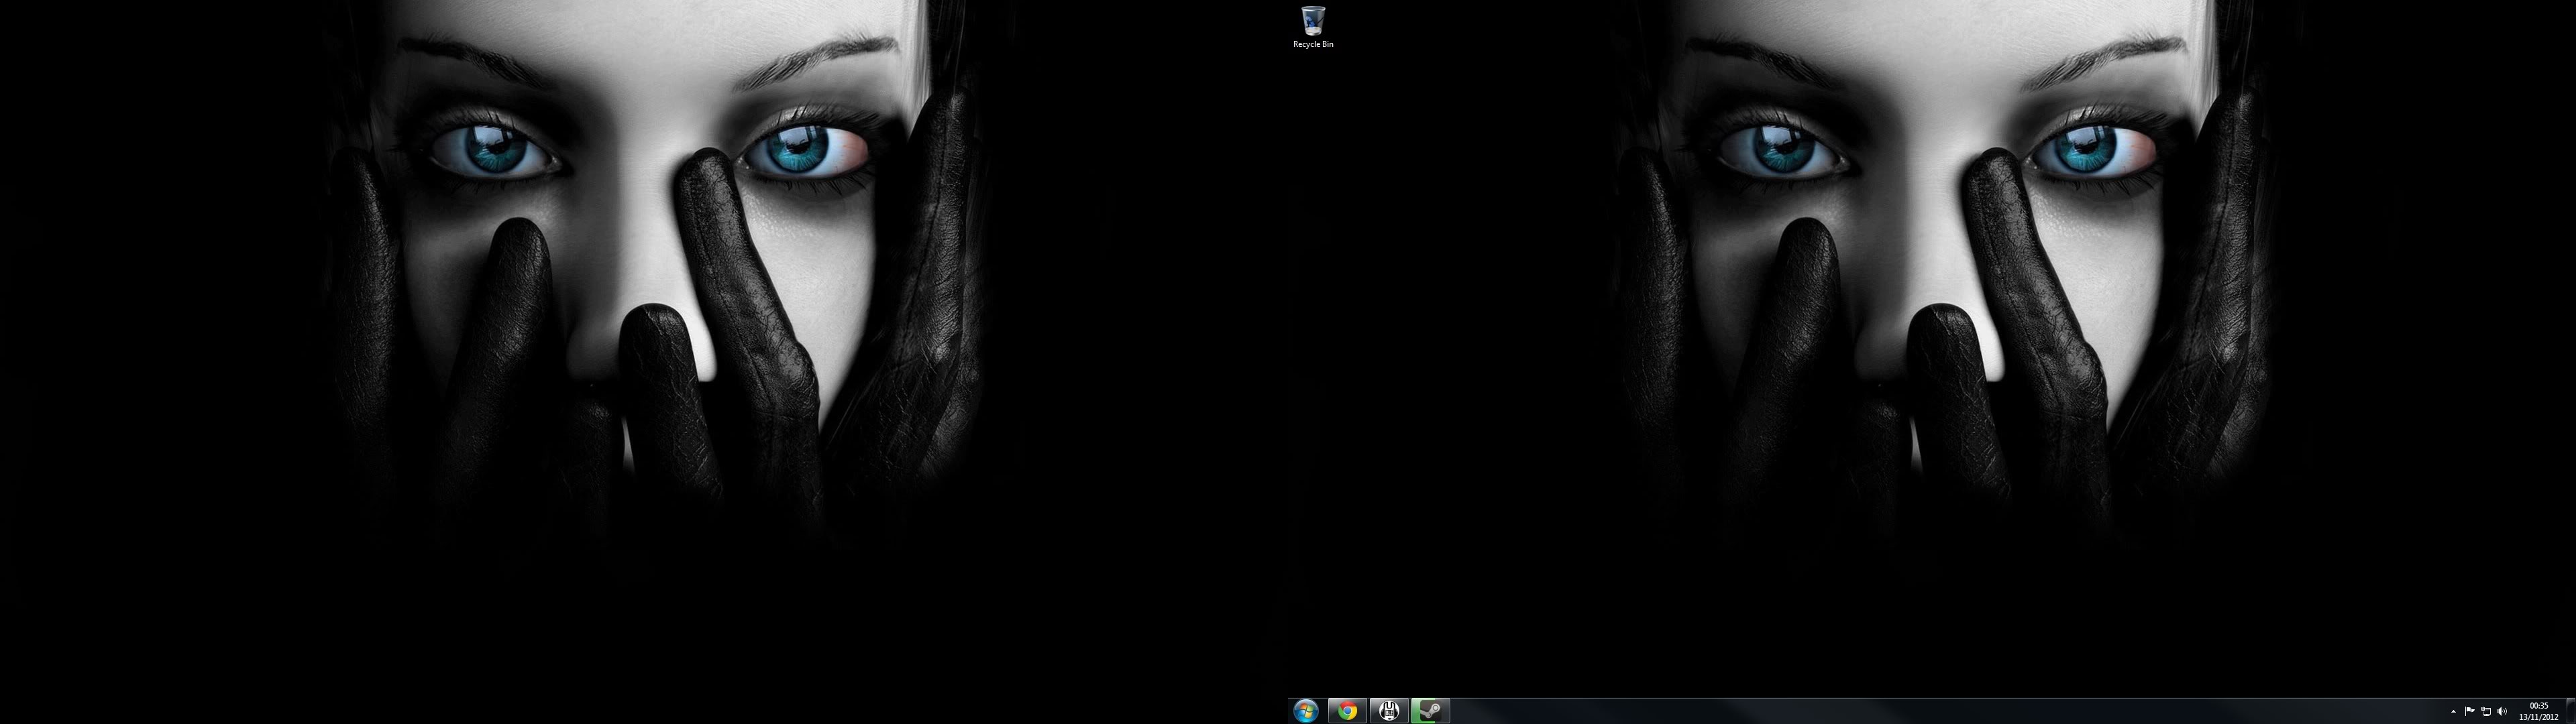Screen dimensions: 2576x724
Task: Enable the Chrome window from its taskbar button
Action: [x=1347, y=712]
